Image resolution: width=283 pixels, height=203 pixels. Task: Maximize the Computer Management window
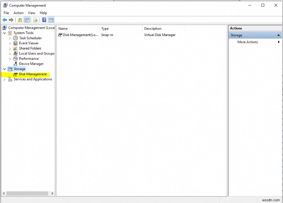coord(263,5)
